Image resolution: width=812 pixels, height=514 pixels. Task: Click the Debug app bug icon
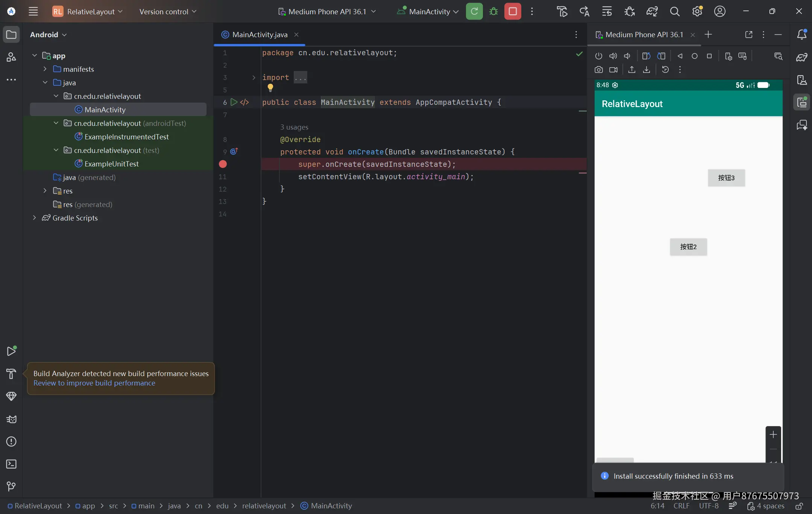pos(493,11)
